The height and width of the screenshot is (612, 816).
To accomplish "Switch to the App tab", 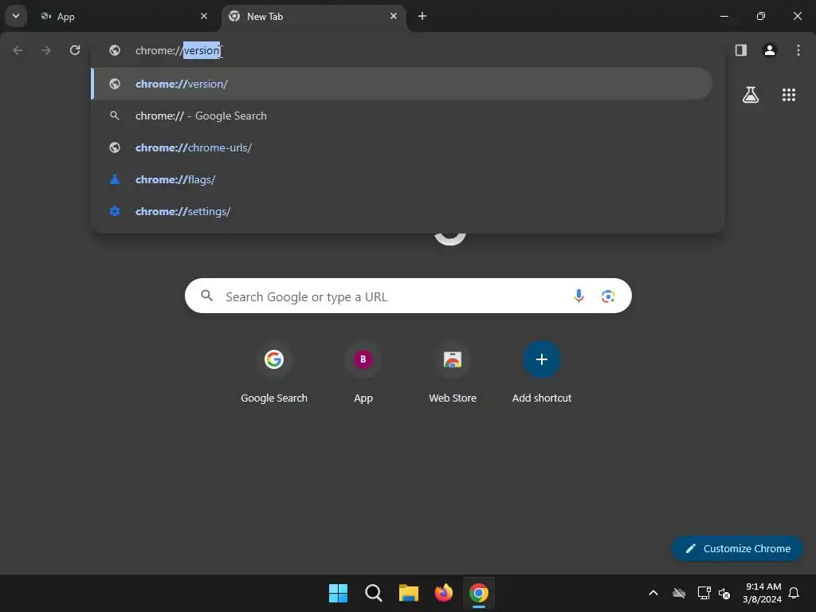I will pyautogui.click(x=124, y=16).
